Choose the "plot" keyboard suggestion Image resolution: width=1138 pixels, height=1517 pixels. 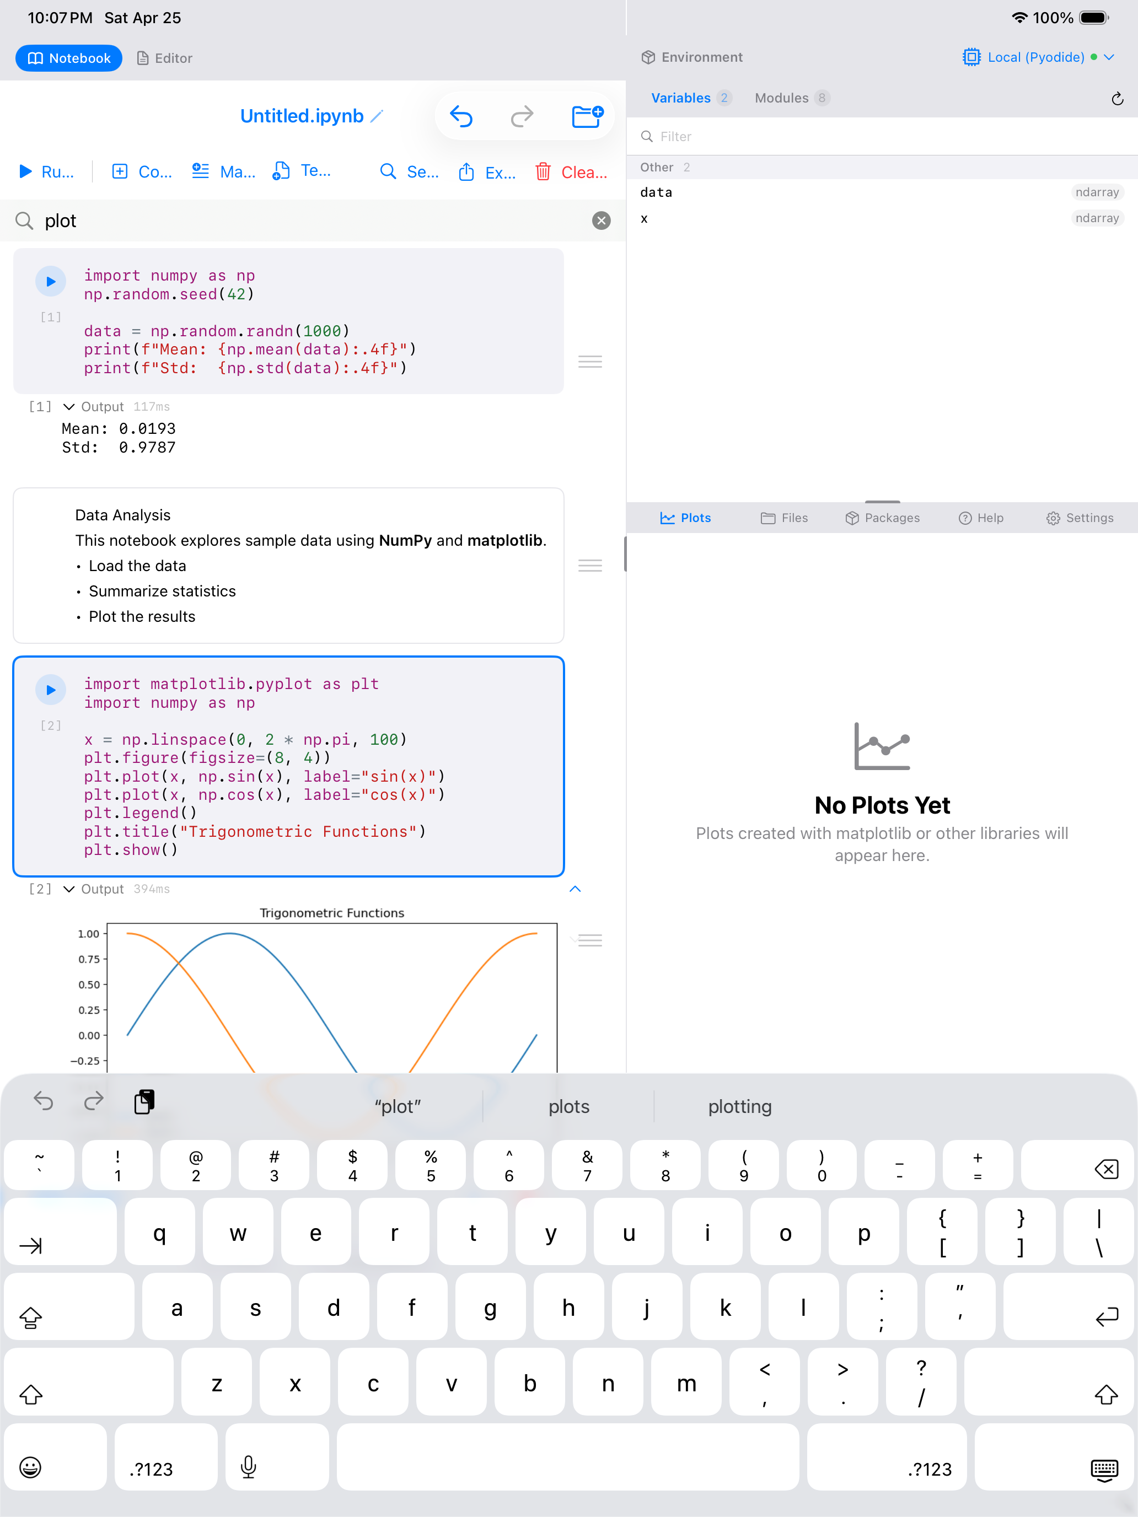[398, 1107]
